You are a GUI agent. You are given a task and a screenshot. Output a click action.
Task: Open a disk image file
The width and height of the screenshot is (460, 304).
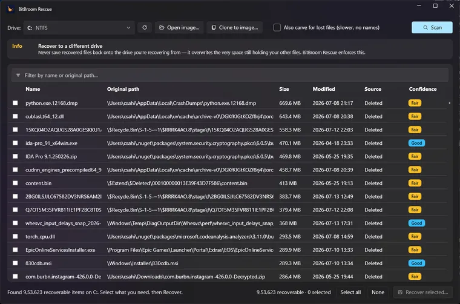pyautogui.click(x=179, y=28)
